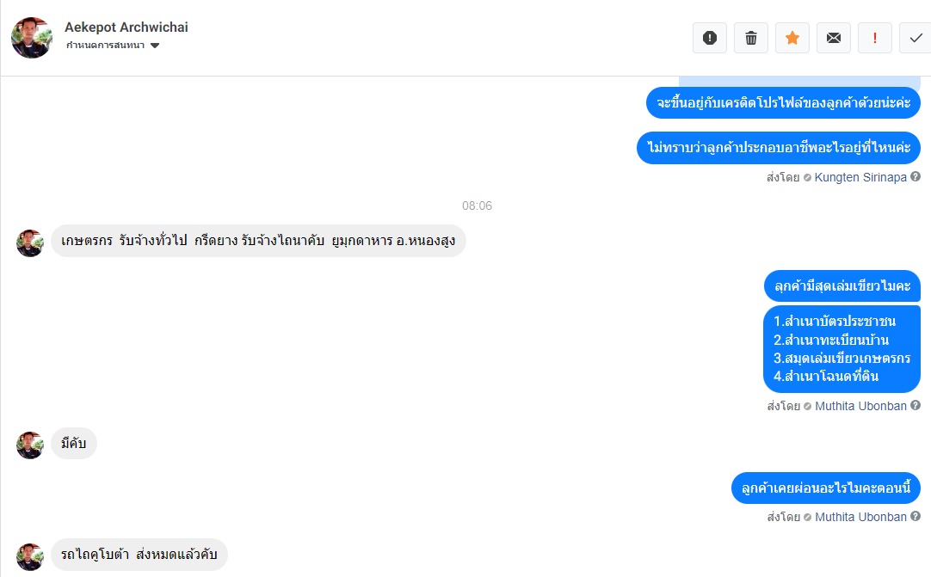Mark conversation done with the checkmark icon
931x577 pixels.
coord(916,38)
